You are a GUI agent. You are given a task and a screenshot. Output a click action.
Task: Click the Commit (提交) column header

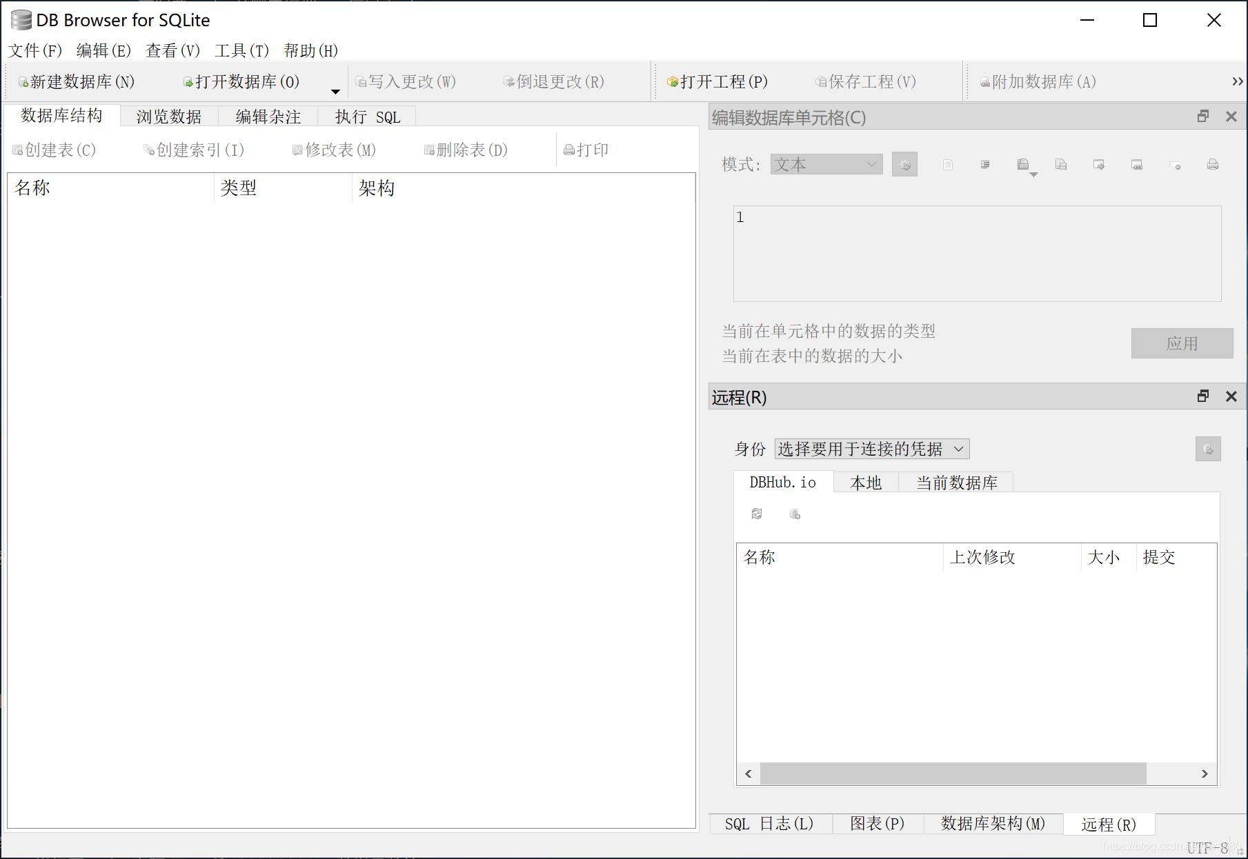pyautogui.click(x=1176, y=557)
